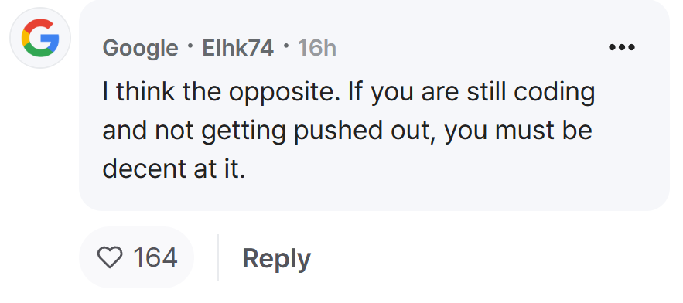The height and width of the screenshot is (303, 683).
Task: Click the dot separator before the 16h timestamp
Action: tap(285, 44)
